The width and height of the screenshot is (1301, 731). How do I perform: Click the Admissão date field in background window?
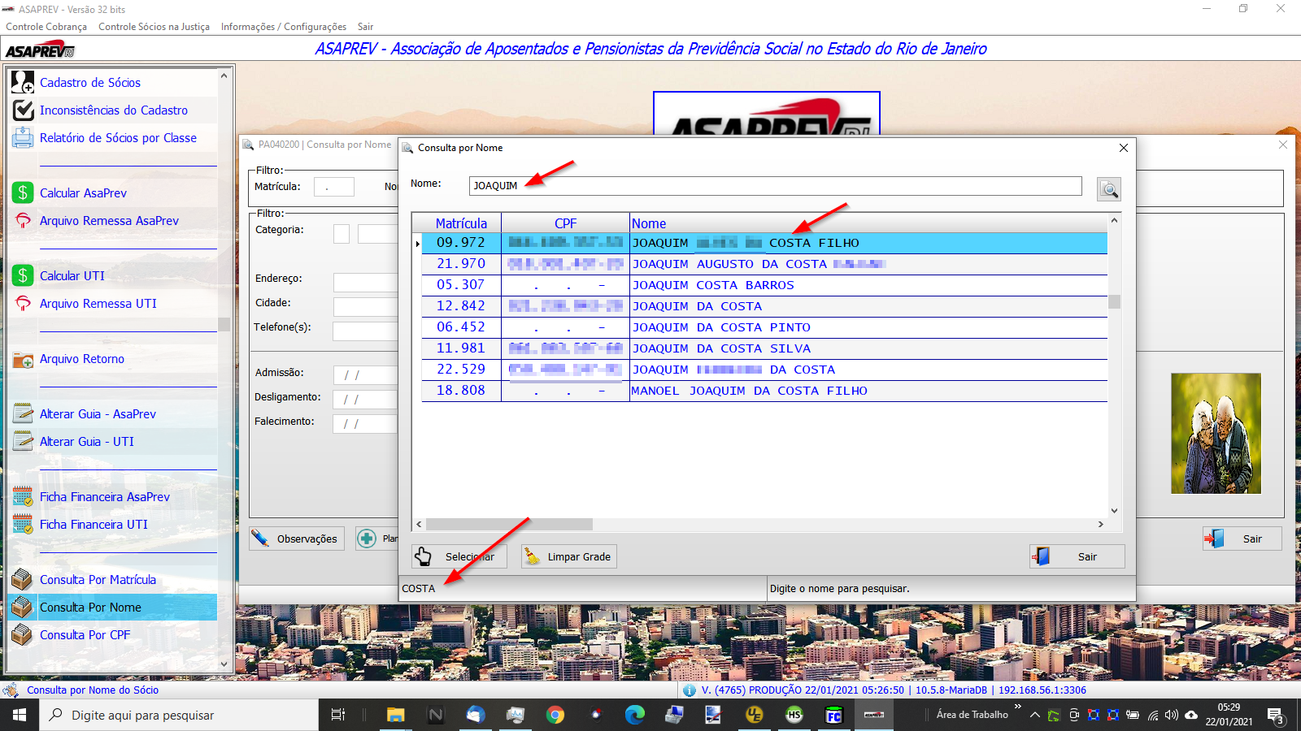tap(365, 374)
